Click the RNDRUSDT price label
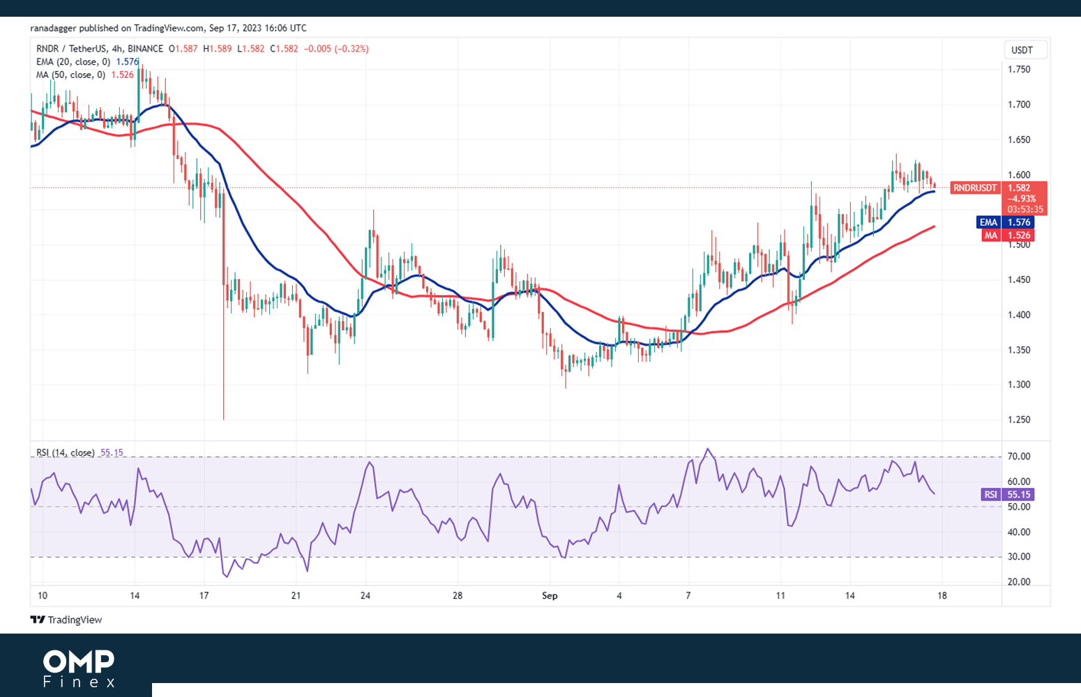 pos(975,188)
